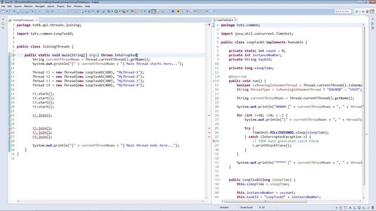
Task: Open the Forward history dropdown arrow
Action: click(x=214, y=11)
